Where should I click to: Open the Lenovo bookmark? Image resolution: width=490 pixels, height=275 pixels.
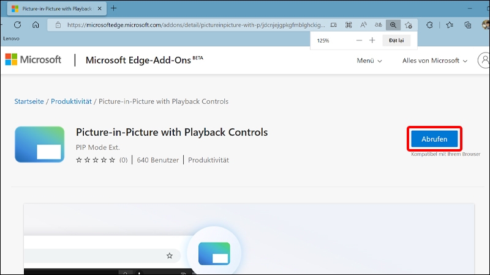click(11, 38)
